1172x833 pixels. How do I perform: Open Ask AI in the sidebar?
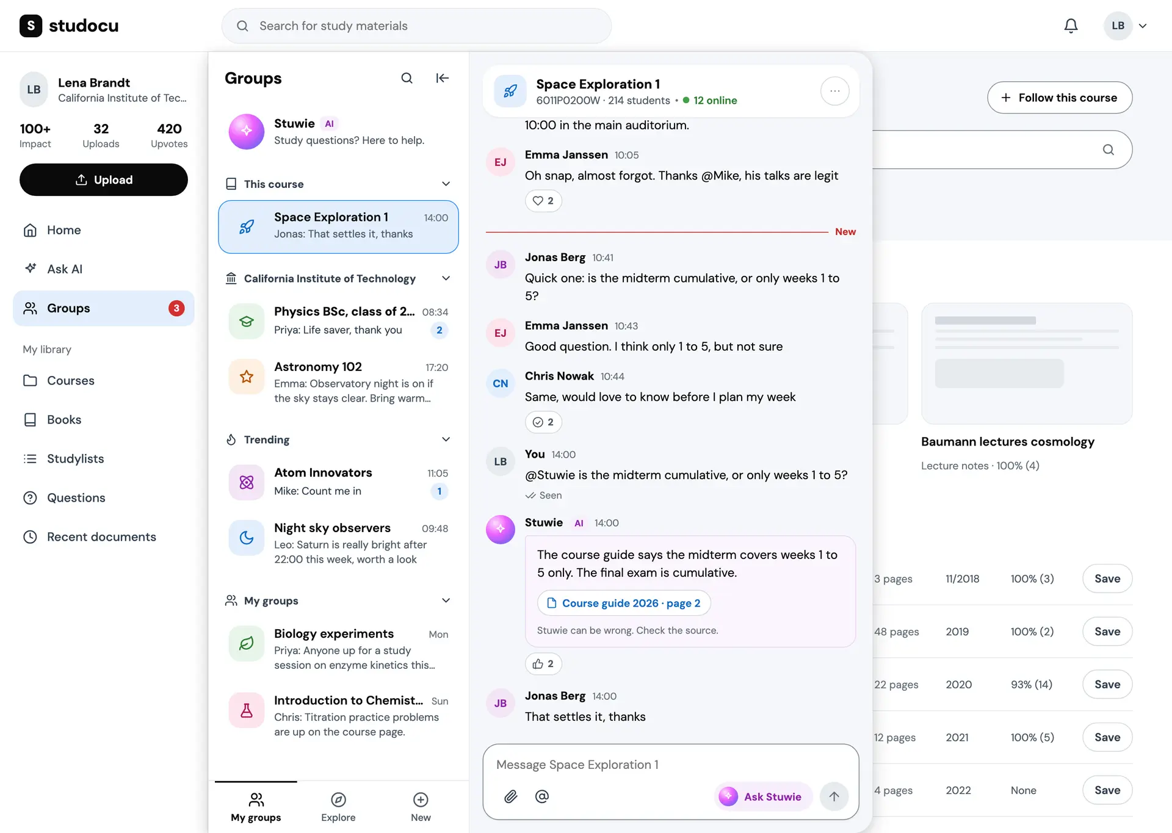click(x=104, y=269)
